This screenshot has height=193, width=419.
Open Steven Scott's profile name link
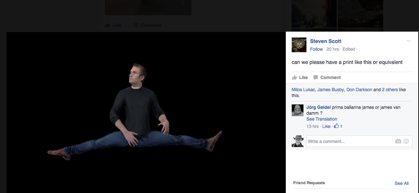(326, 41)
